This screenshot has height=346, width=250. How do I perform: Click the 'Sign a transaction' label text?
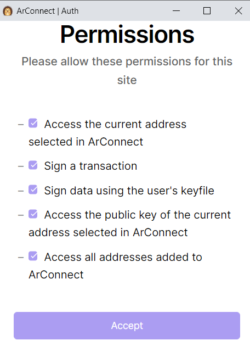tap(90, 166)
